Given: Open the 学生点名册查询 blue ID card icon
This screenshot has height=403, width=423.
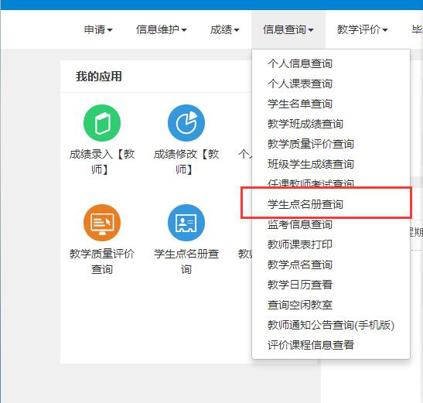Looking at the screenshot, I should point(186,223).
